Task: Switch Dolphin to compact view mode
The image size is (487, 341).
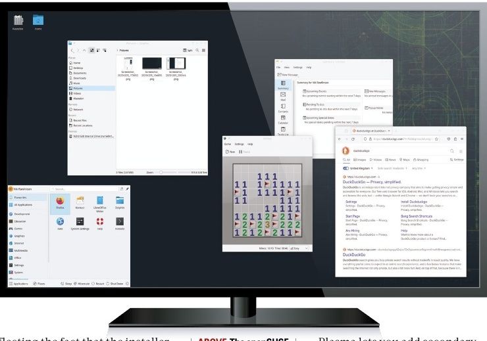Action: click(98, 50)
